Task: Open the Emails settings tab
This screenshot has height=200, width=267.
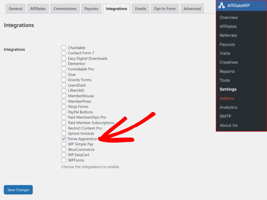Action: click(140, 9)
